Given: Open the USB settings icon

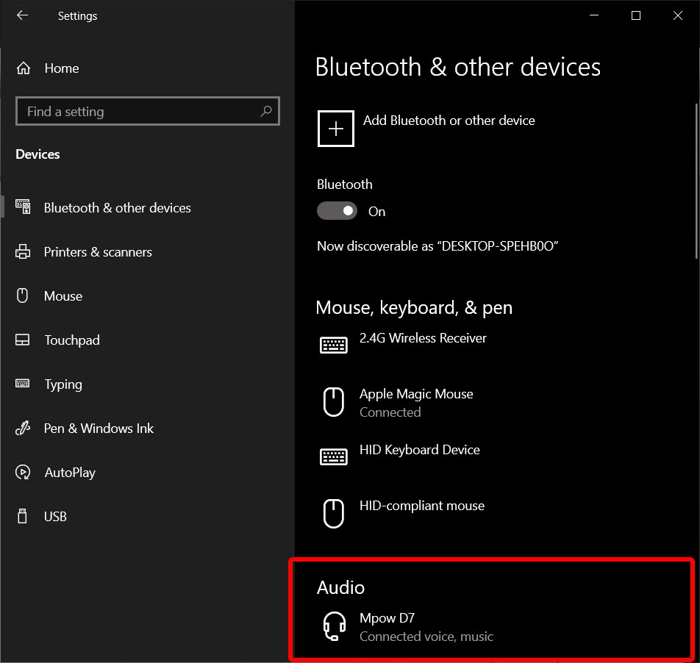Looking at the screenshot, I should pos(23,516).
